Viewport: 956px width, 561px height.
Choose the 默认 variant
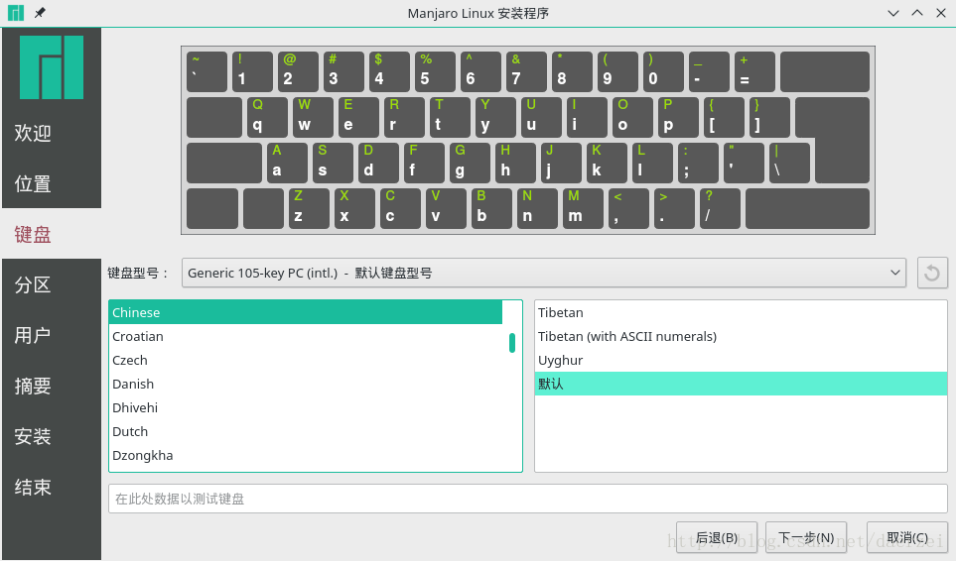(x=741, y=384)
